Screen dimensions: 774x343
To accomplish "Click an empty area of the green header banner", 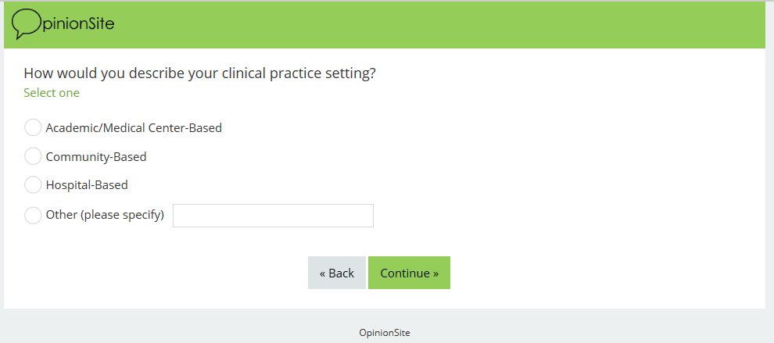I will point(469,24).
